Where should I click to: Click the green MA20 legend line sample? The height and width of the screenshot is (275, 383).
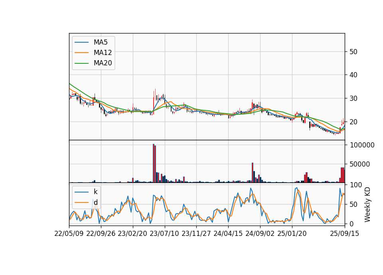[x=81, y=63]
